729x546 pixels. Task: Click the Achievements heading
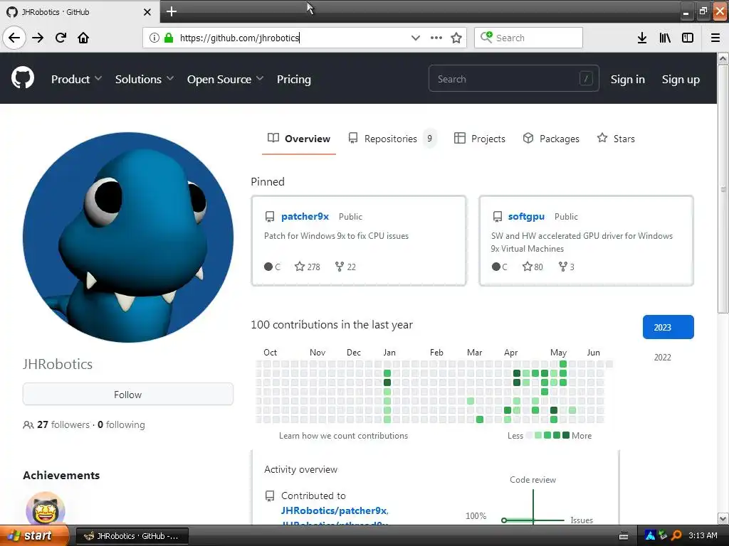61,475
